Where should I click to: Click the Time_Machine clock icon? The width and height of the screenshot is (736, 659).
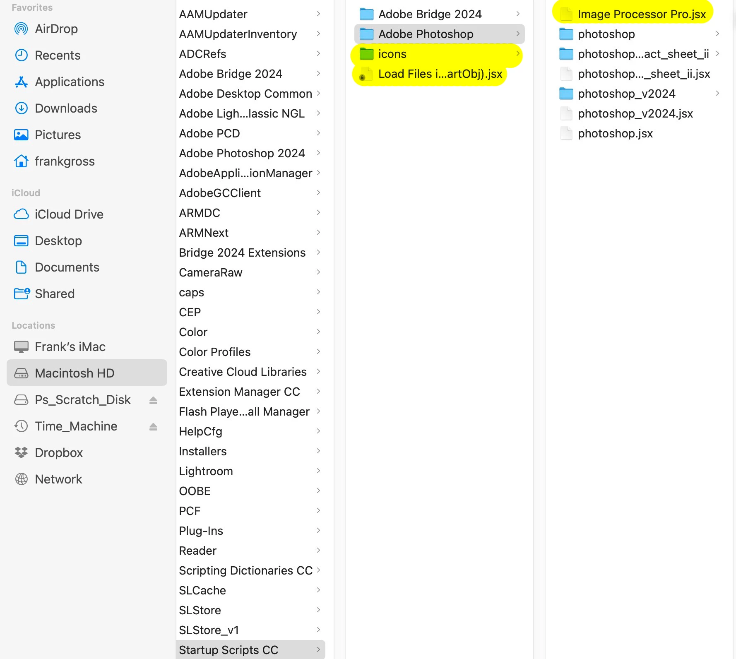(x=21, y=426)
